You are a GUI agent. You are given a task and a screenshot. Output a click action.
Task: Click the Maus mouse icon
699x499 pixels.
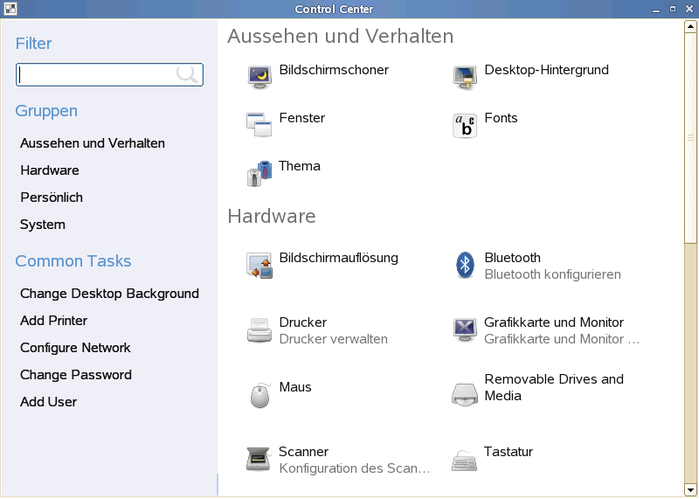click(x=260, y=395)
